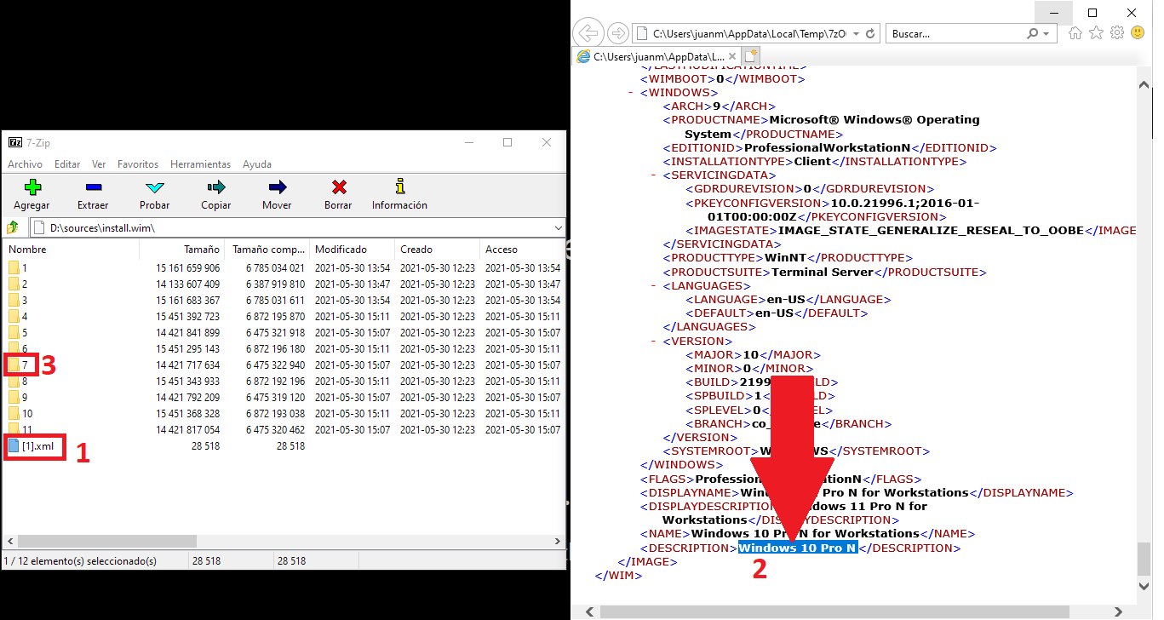Click browser Back arrow button

tap(588, 34)
